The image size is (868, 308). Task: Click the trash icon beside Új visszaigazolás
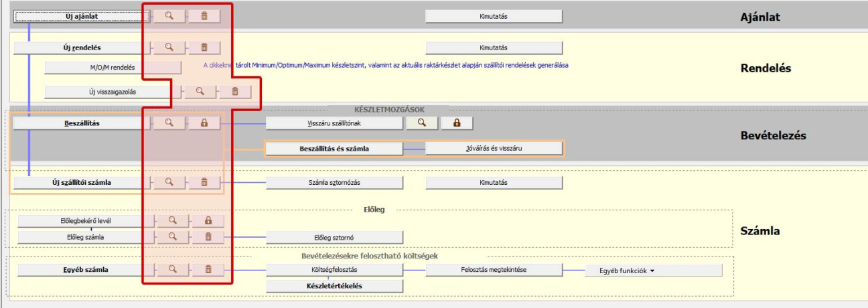[x=234, y=92]
